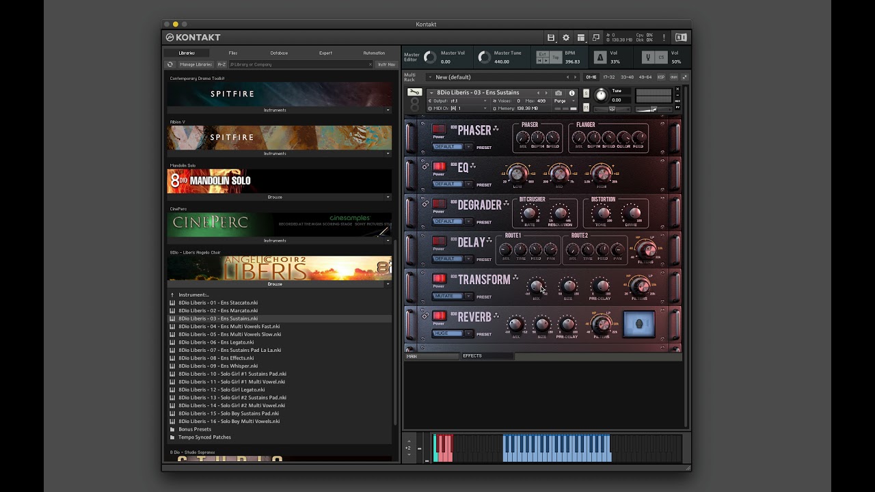This screenshot has width=875, height=492.
Task: Click the link icon on EQ rack
Action: [425, 167]
